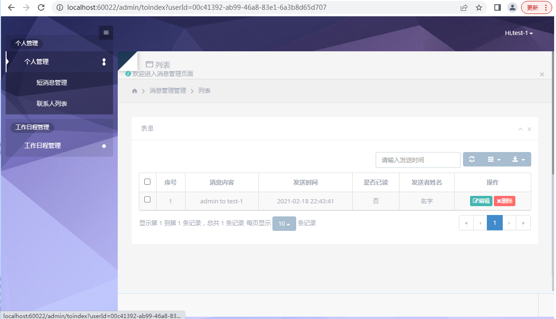Click 发送时间 column header
Image resolution: width=556 pixels, height=319 pixels.
305,182
